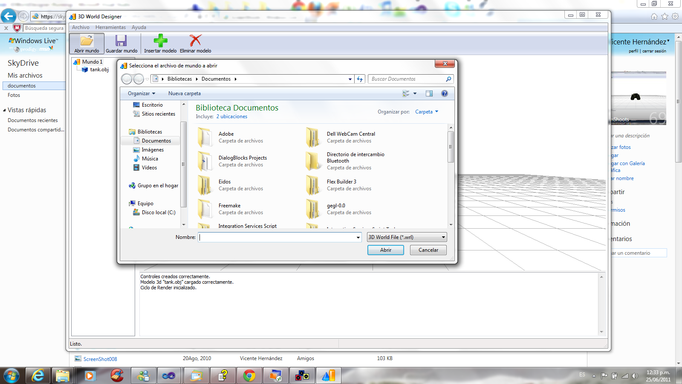The height and width of the screenshot is (384, 682).
Task: Open the address bar previous locations dropdown
Action: [x=350, y=79]
